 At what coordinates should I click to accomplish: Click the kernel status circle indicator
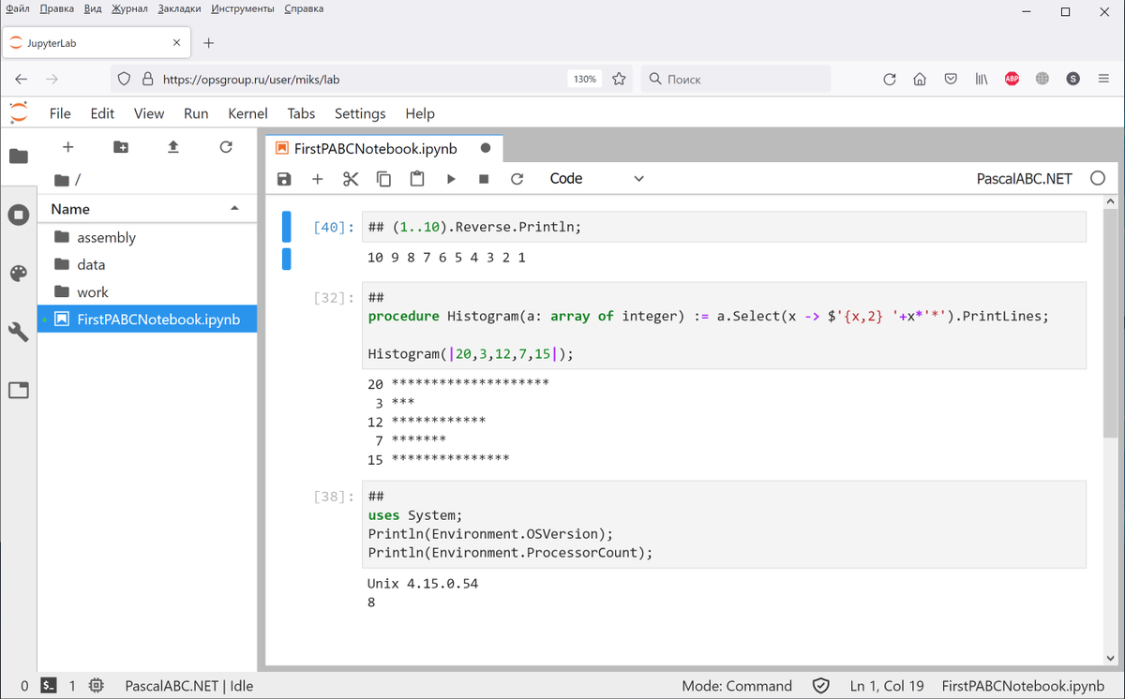coord(1098,178)
